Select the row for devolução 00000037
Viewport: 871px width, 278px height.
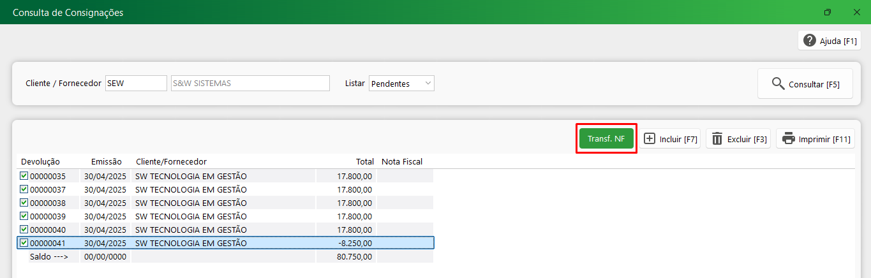(226, 189)
